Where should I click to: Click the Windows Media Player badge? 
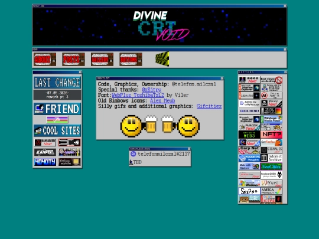(271, 119)
